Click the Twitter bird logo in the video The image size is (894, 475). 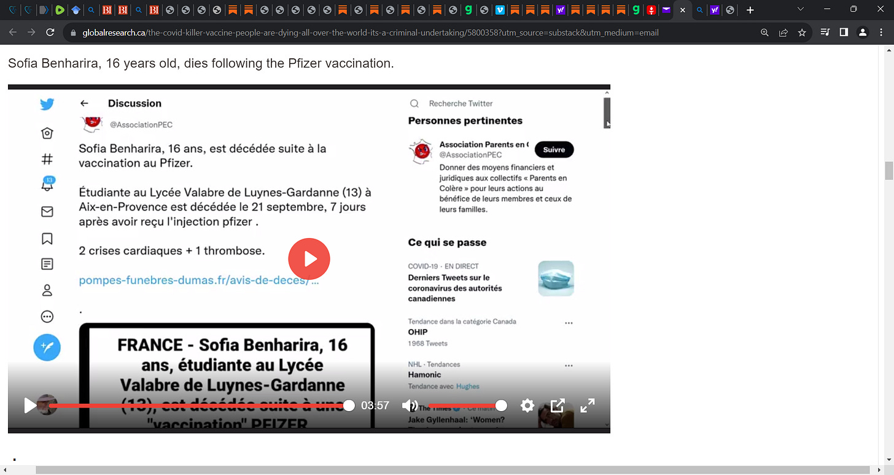(x=47, y=104)
